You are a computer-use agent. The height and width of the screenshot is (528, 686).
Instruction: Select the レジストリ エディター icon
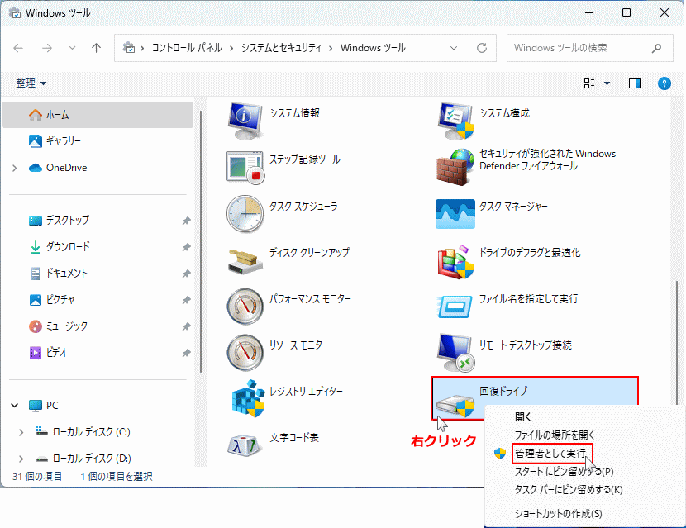point(245,398)
